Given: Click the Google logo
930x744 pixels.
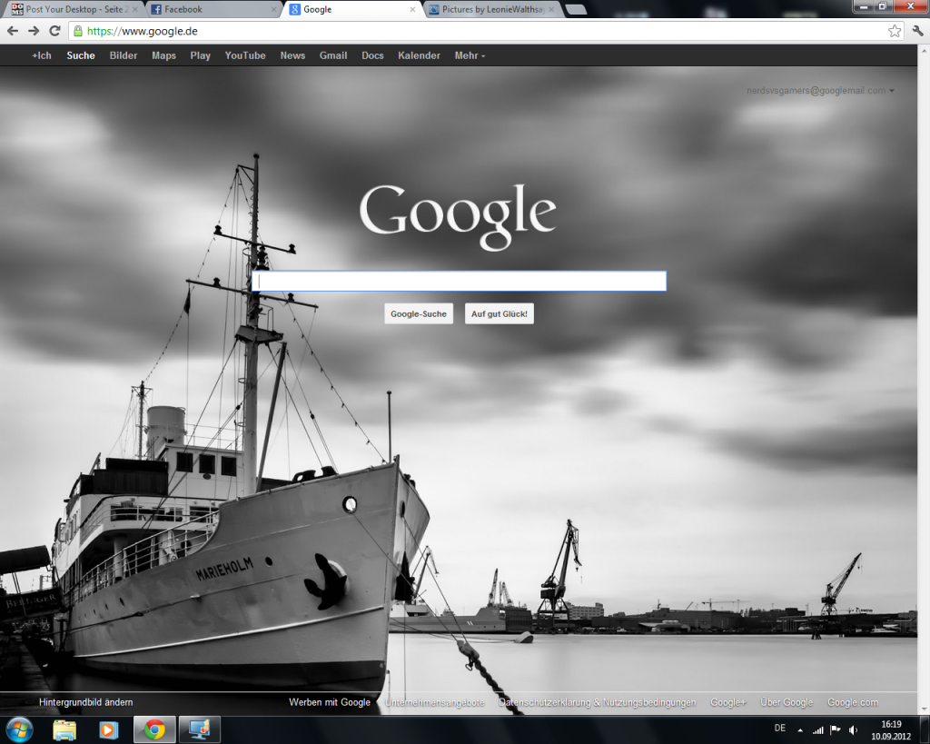Looking at the screenshot, I should (458, 216).
